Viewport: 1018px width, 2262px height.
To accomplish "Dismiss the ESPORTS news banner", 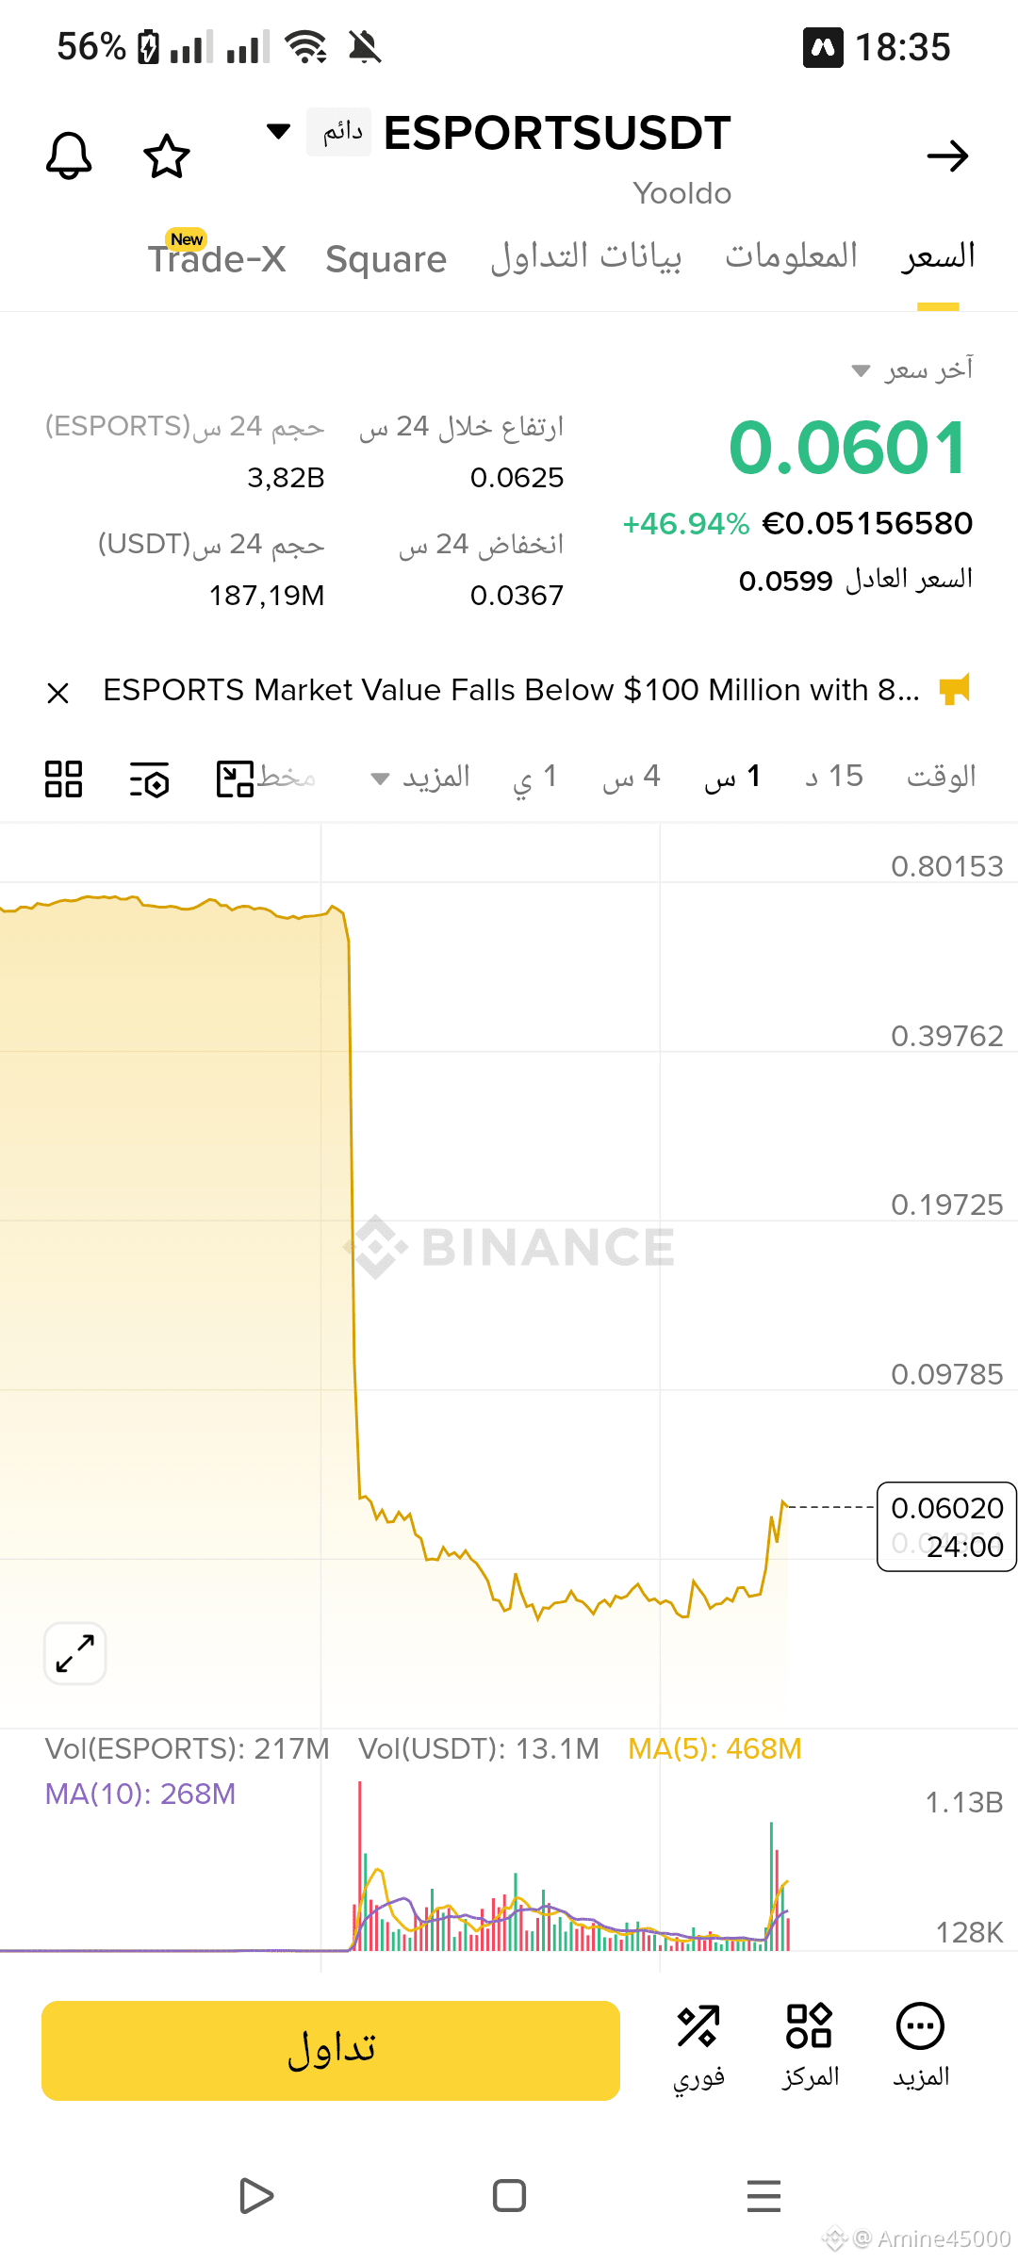I will point(58,693).
